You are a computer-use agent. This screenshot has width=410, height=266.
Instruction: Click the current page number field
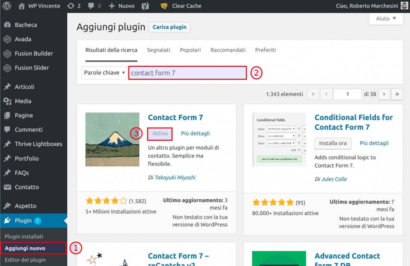click(x=348, y=94)
